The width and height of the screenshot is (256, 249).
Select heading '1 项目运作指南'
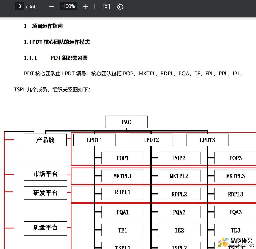click(x=43, y=26)
